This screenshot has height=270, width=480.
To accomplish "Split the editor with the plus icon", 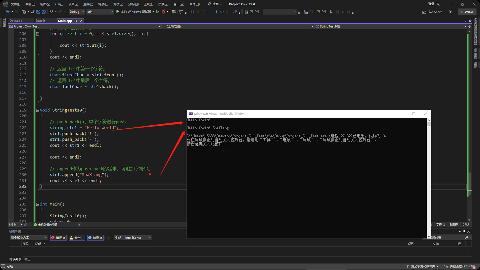I will (469, 26).
